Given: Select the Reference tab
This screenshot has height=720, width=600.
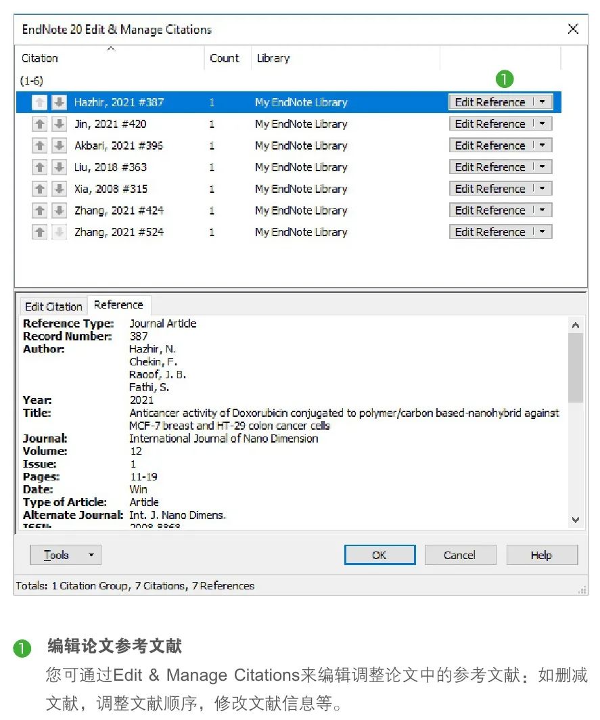Looking at the screenshot, I should pyautogui.click(x=118, y=305).
